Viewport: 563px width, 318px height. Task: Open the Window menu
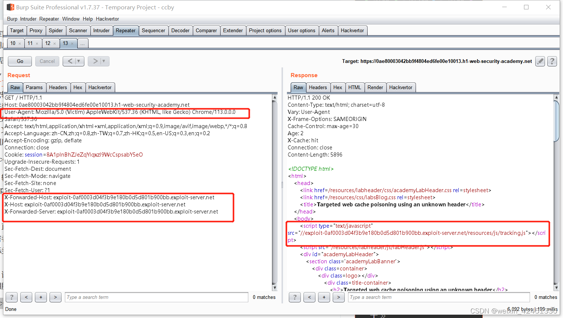click(71, 19)
